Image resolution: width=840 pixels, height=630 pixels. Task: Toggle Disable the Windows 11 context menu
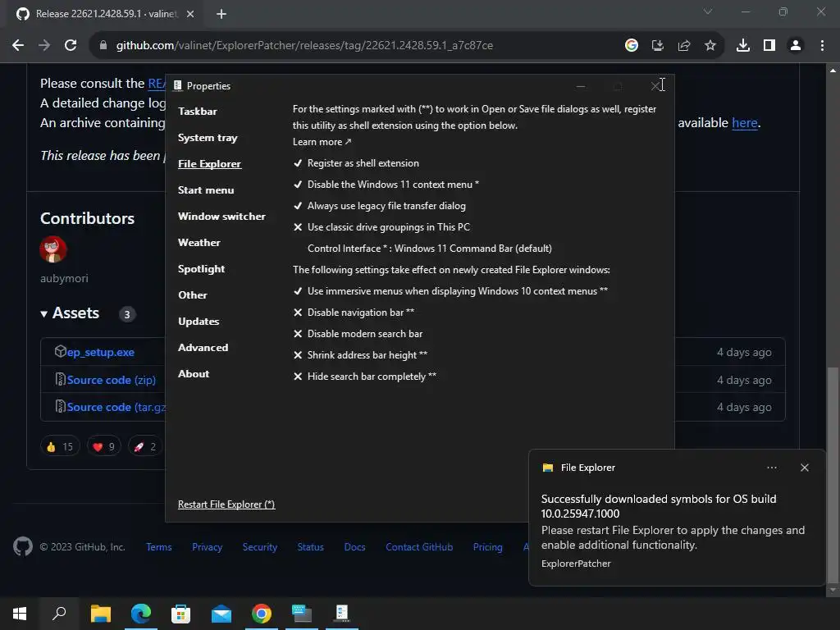[386, 185]
